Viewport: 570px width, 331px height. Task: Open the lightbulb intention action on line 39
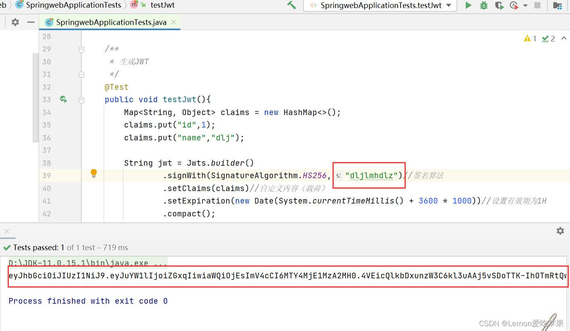(x=93, y=173)
